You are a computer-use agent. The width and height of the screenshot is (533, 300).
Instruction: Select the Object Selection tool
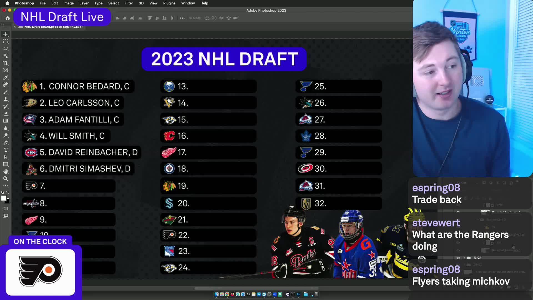click(6, 56)
